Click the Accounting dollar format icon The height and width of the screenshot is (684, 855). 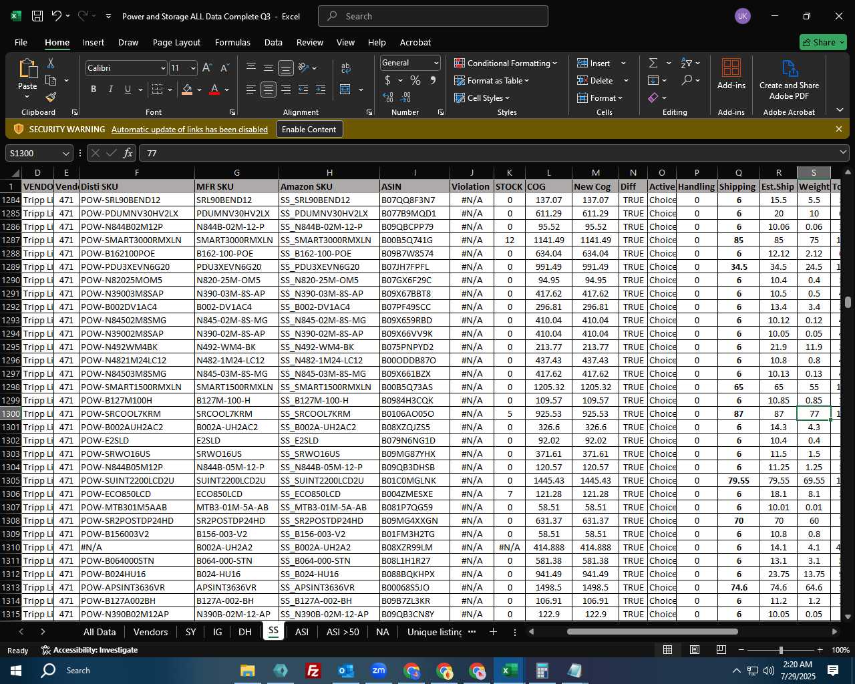click(387, 80)
